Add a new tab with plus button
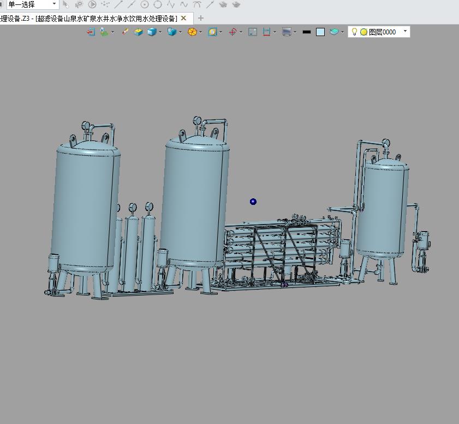 [200, 18]
